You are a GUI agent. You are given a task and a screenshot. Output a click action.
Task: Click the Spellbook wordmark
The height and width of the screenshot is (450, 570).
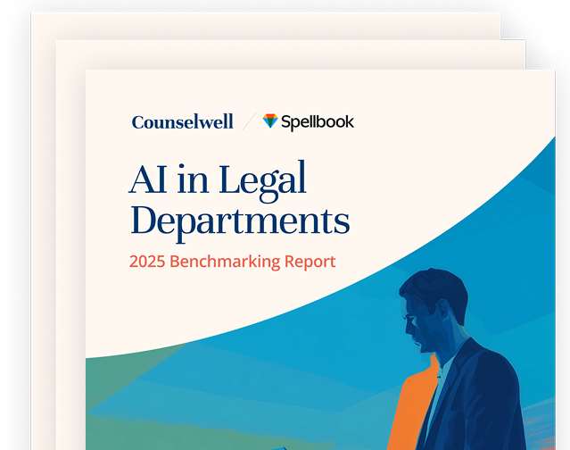point(318,122)
